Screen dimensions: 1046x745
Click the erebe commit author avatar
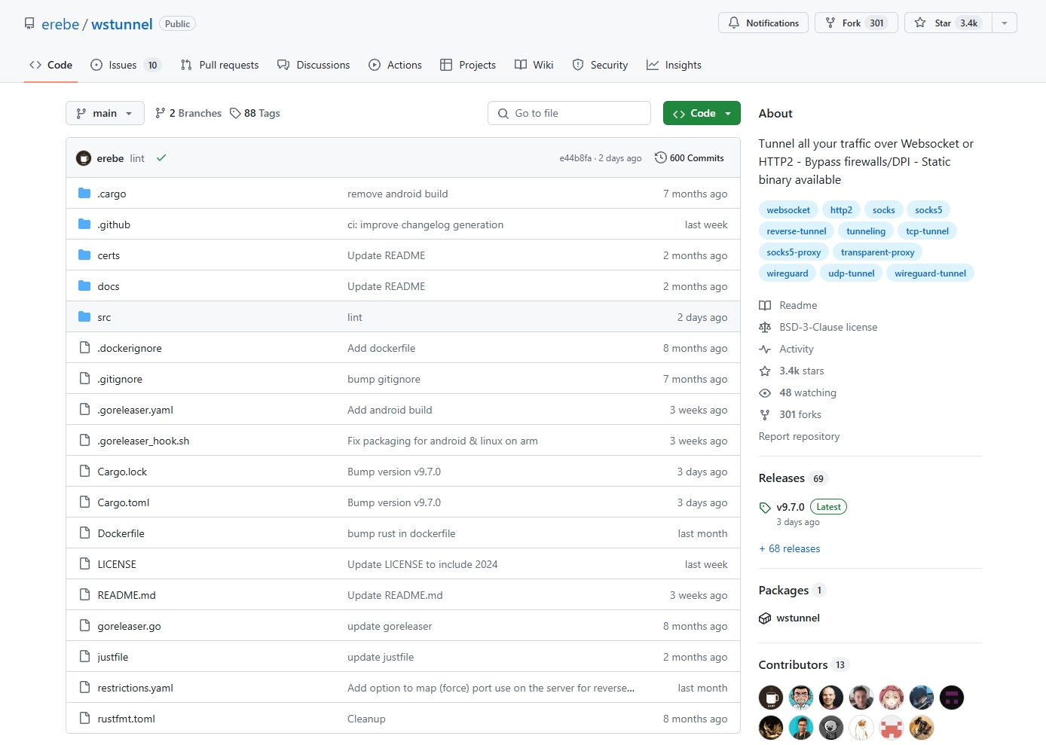[84, 158]
